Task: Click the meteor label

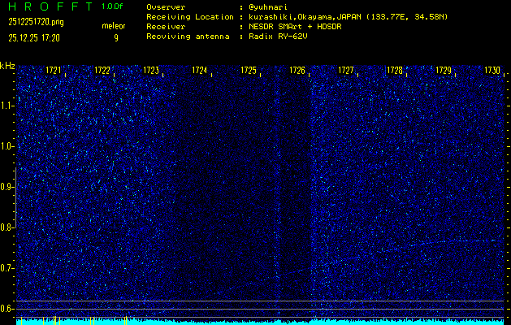Action: (x=114, y=26)
